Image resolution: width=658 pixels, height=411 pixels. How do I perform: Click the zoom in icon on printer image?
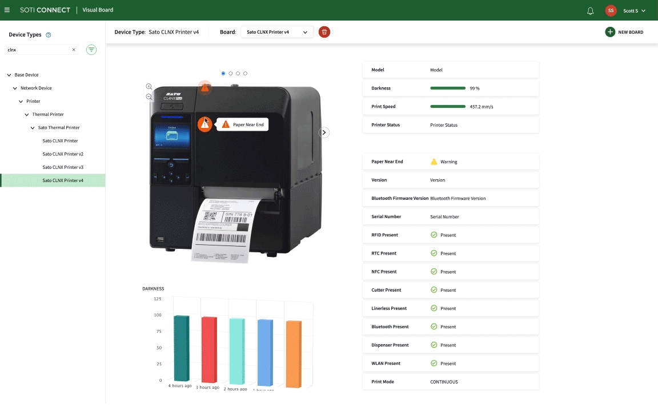149,86
